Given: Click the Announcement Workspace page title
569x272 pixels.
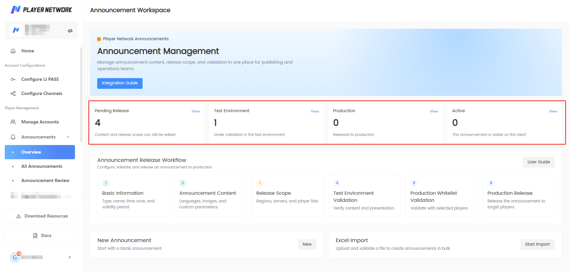Looking at the screenshot, I should coord(130,10).
